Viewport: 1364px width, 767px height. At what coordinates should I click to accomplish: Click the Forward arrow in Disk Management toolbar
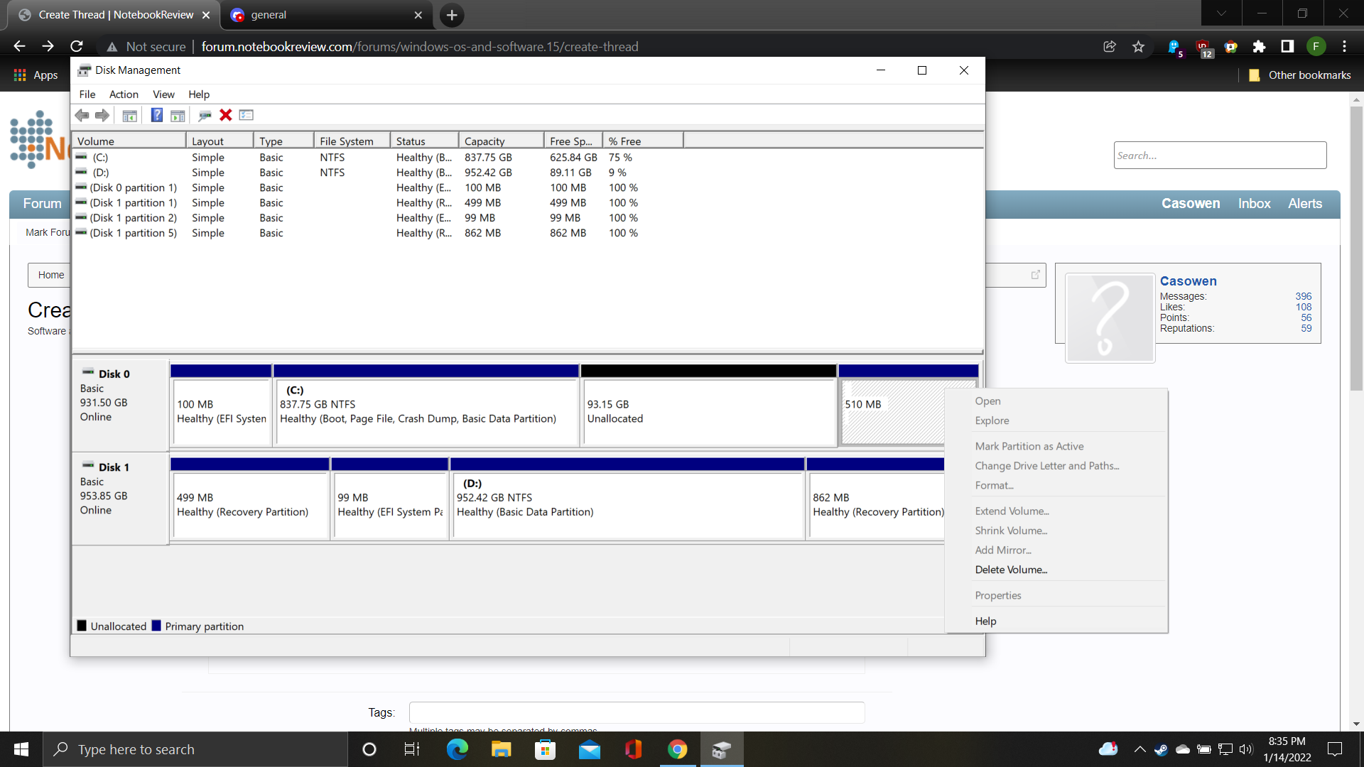[x=102, y=115]
